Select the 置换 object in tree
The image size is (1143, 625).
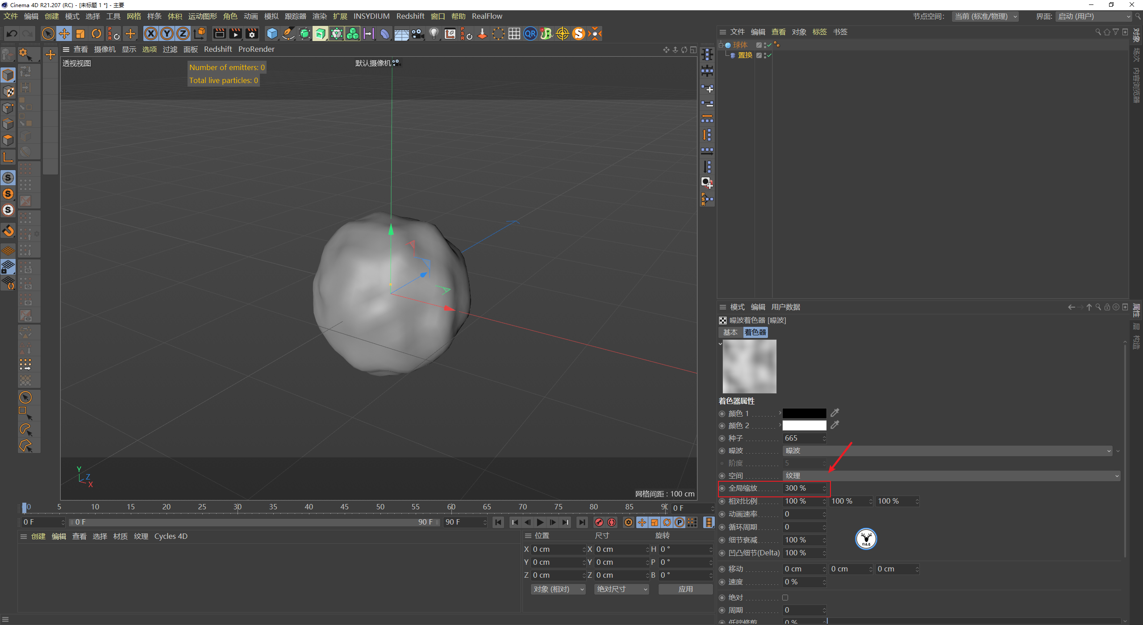pos(745,55)
